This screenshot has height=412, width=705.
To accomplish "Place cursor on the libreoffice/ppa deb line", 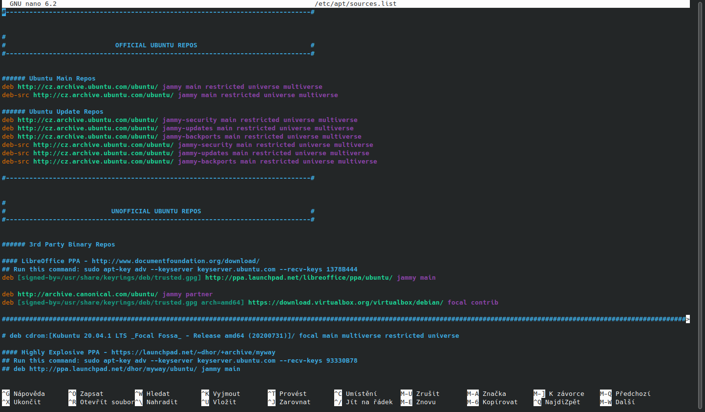I will click(x=219, y=278).
